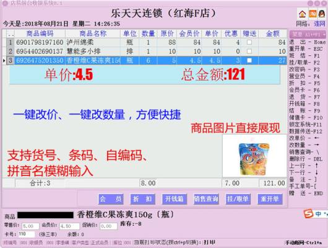Click product name 泸州绵柔
328x248 pixels.
point(80,42)
